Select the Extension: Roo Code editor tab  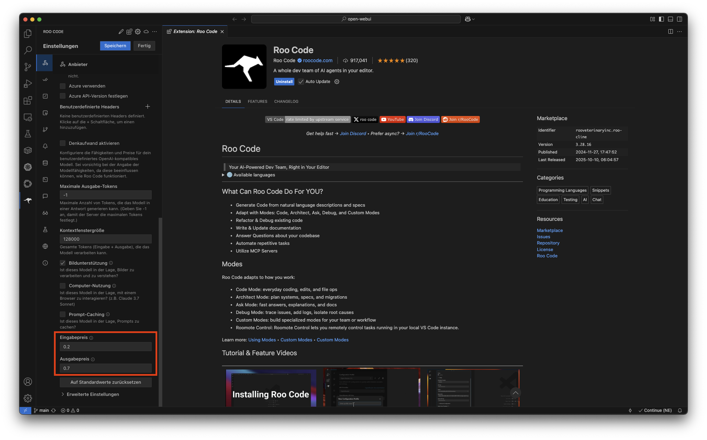(196, 31)
